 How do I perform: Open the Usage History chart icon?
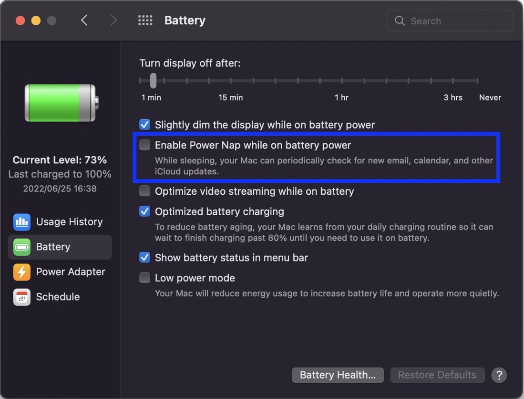point(22,222)
